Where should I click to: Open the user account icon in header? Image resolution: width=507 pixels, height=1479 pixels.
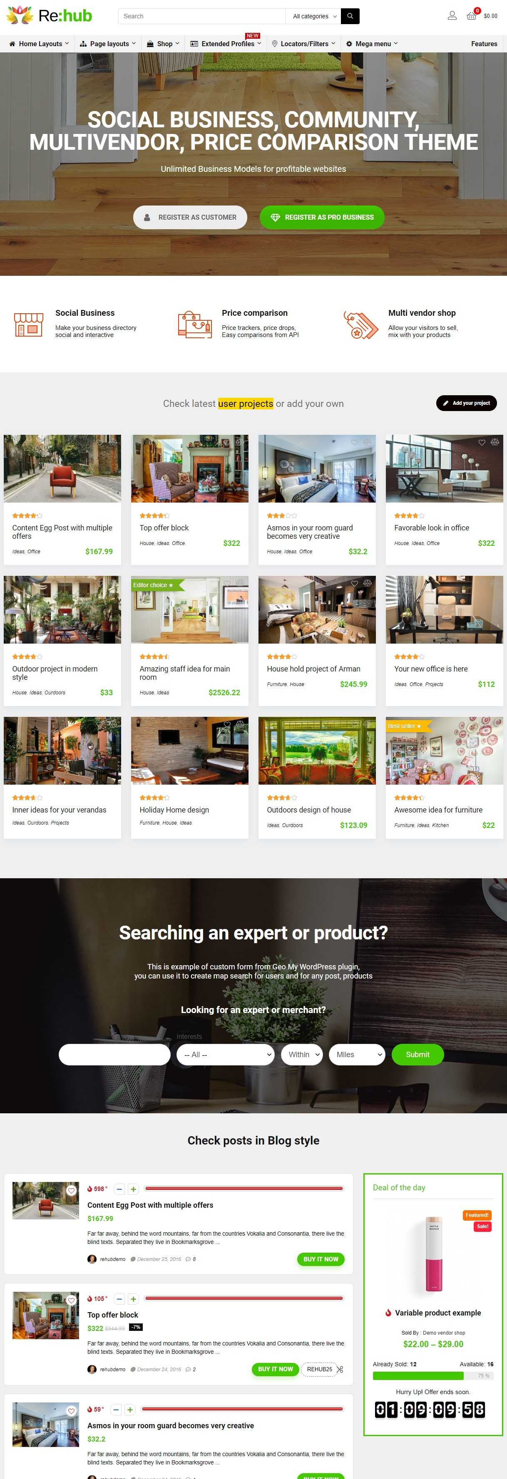pyautogui.click(x=452, y=16)
